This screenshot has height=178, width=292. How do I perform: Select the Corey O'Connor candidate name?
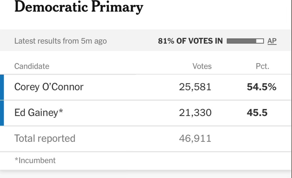tap(49, 87)
